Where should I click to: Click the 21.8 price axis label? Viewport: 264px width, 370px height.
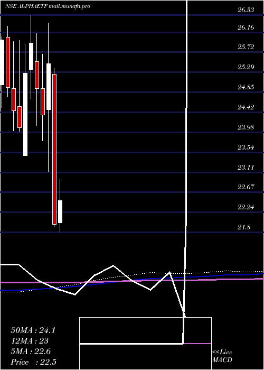[244, 227]
